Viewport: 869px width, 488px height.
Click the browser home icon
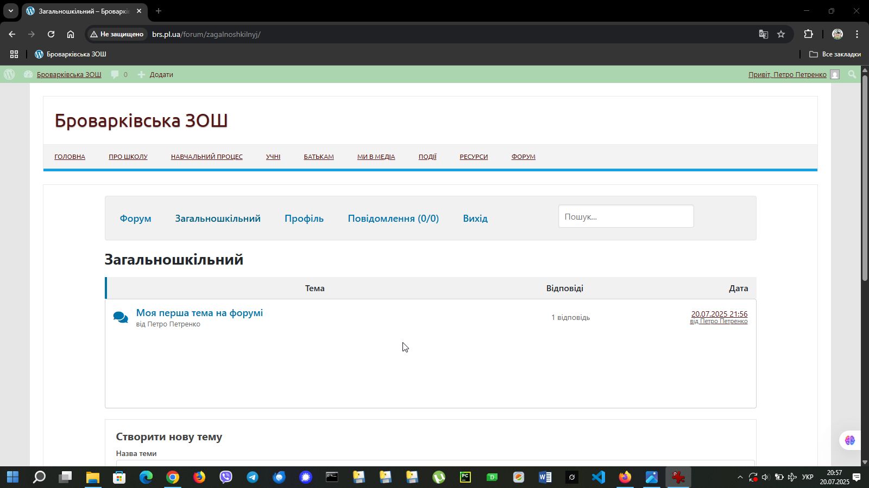tap(71, 34)
